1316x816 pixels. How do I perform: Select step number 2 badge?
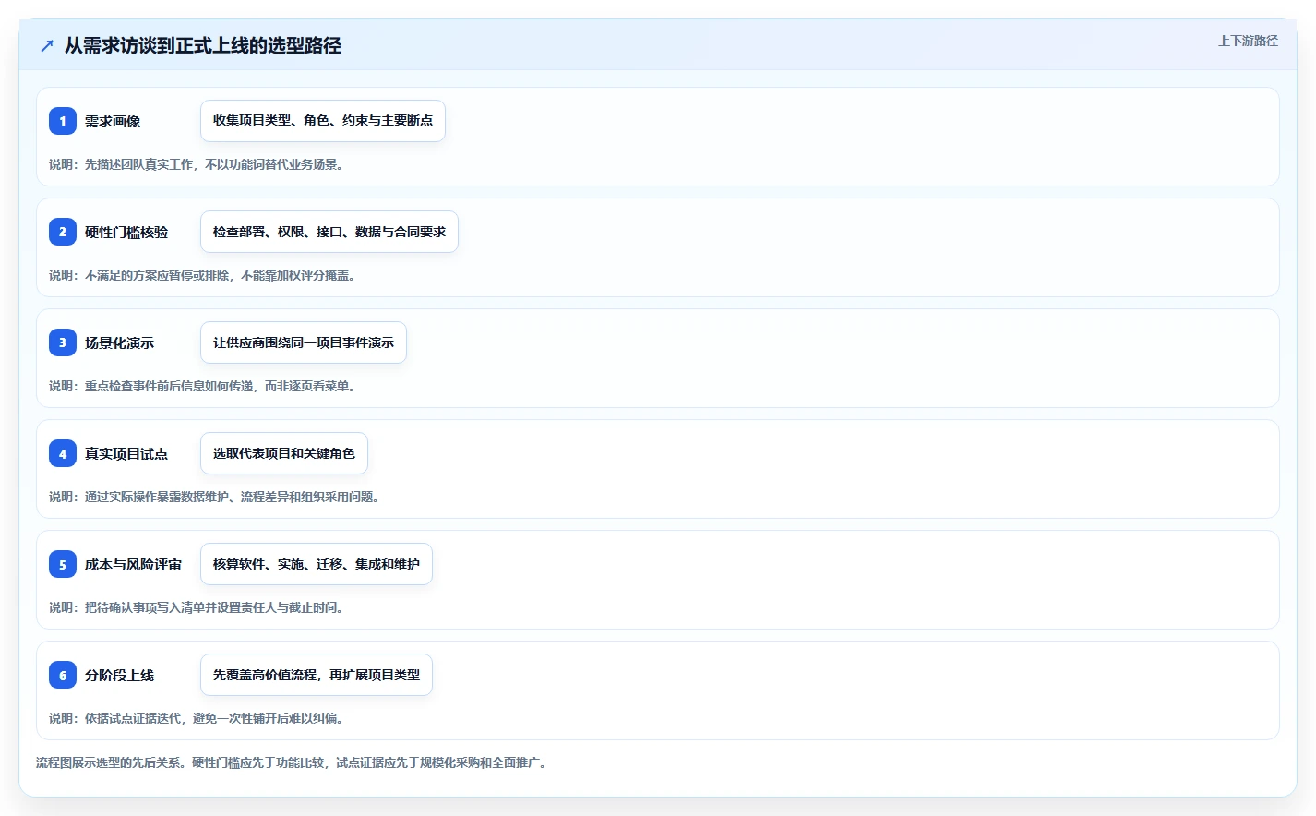[x=63, y=232]
